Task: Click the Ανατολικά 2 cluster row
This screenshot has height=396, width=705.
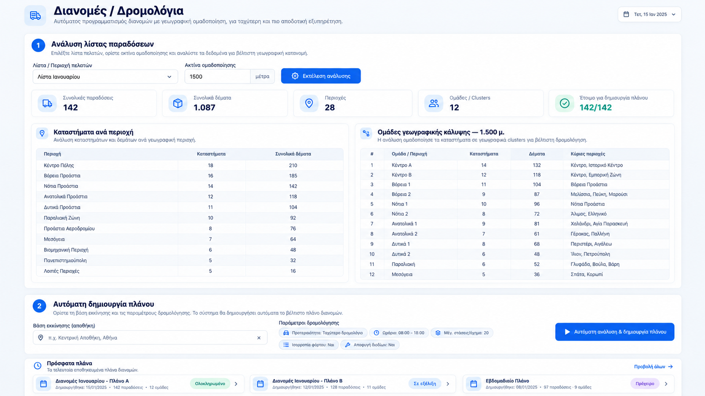Action: pyautogui.click(x=514, y=234)
